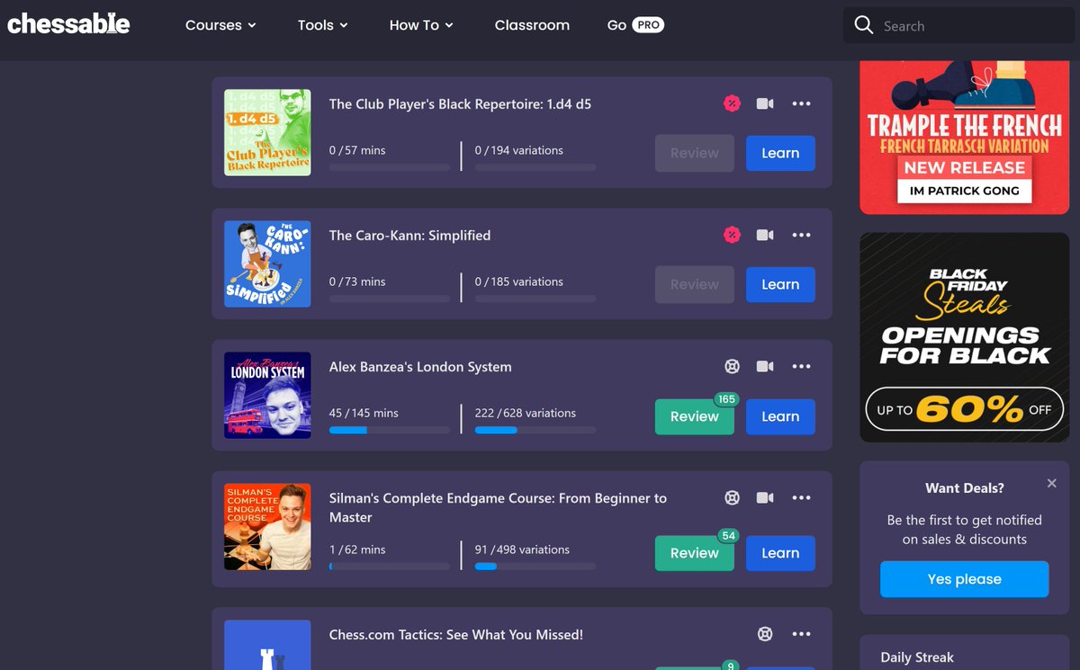This screenshot has height=670, width=1080.
Task: Click Learn for Club Player's Black Repertoire
Action: pyautogui.click(x=780, y=153)
